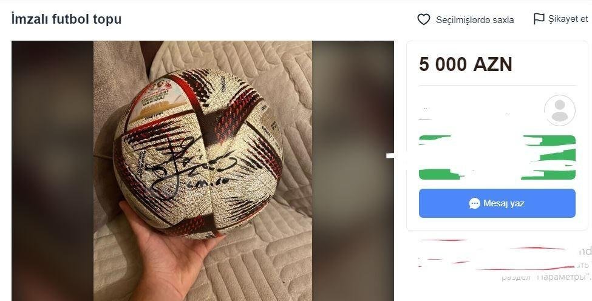Click the heart icon to favorite listing
Screen dimensions: 592x301
tap(424, 19)
